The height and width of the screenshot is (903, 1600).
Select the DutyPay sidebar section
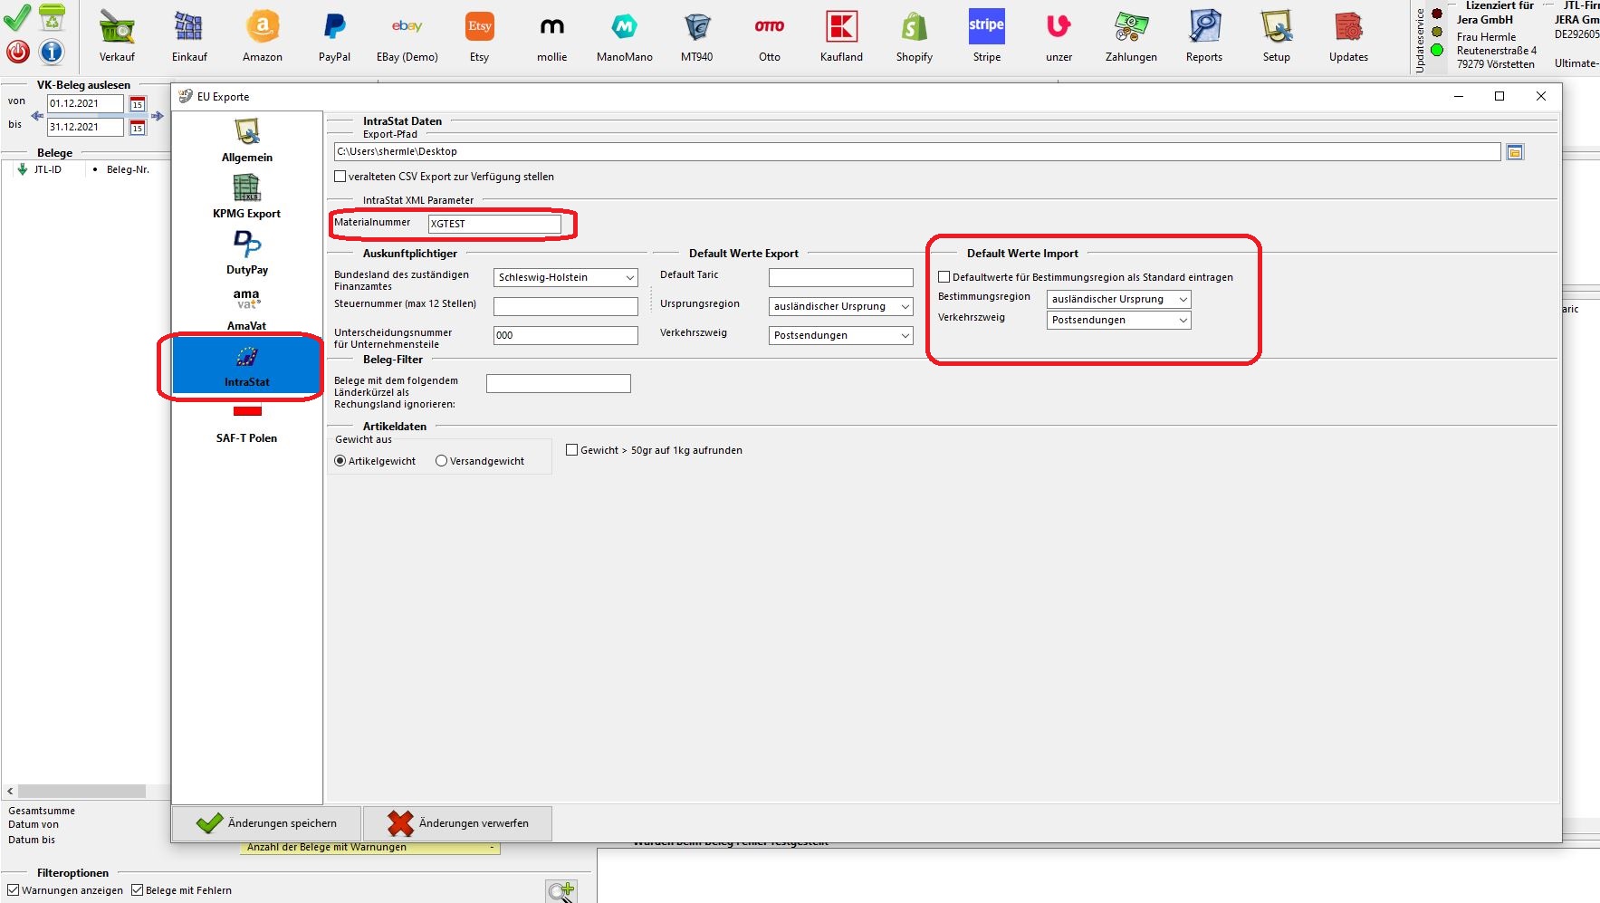(246, 253)
